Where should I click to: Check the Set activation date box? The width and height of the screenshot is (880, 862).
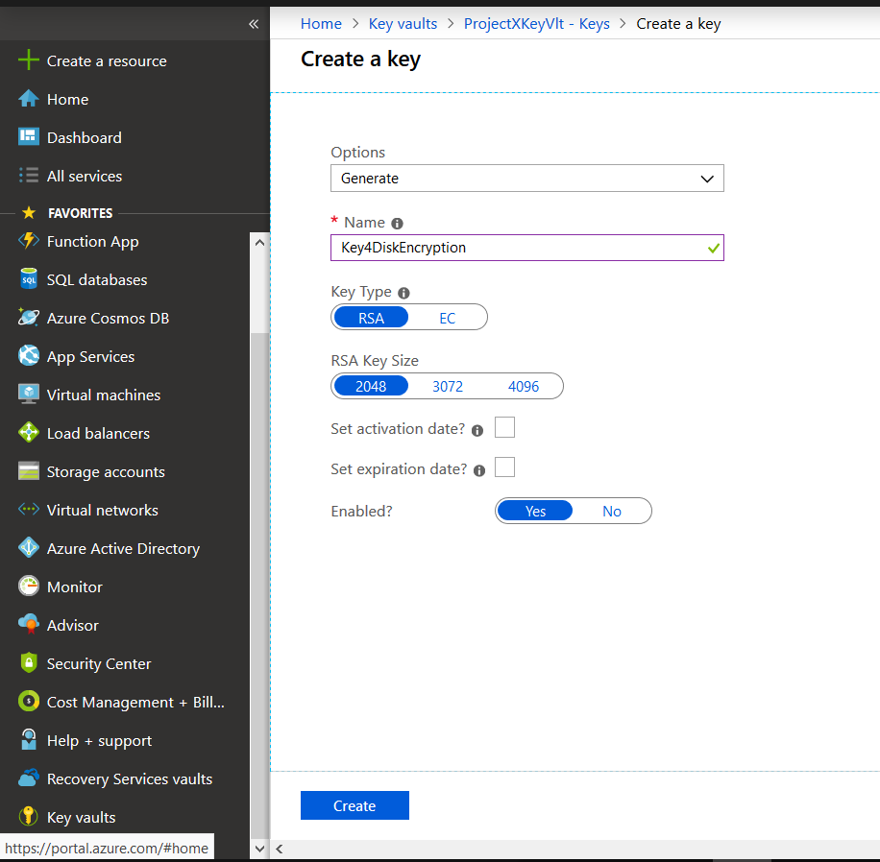[x=504, y=427]
